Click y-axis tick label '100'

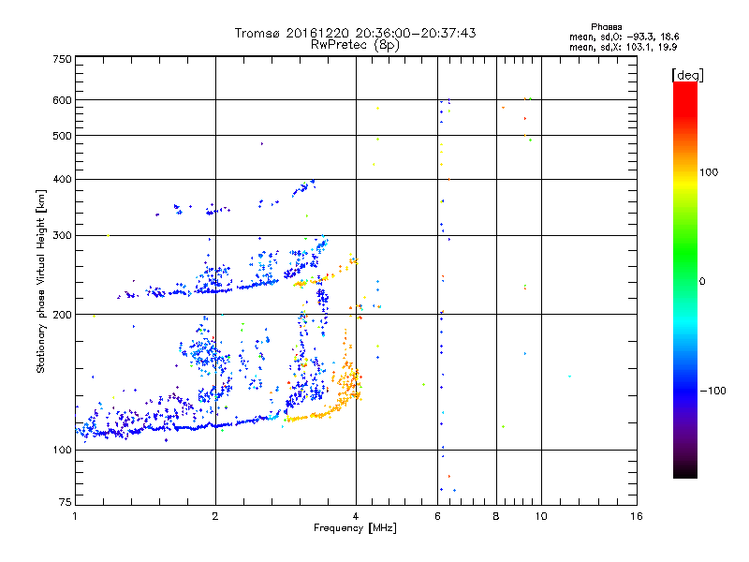click(62, 450)
